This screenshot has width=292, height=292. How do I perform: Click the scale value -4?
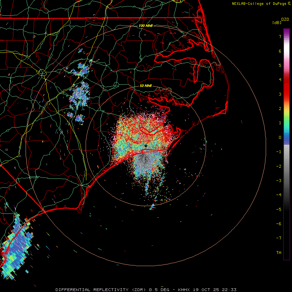coord(279,195)
